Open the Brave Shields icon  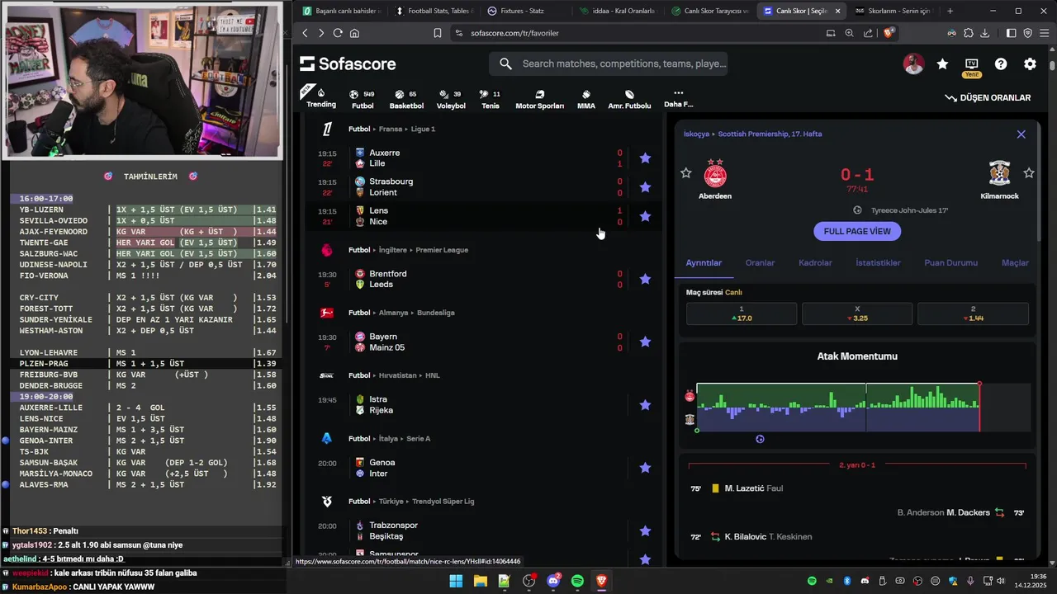point(889,33)
